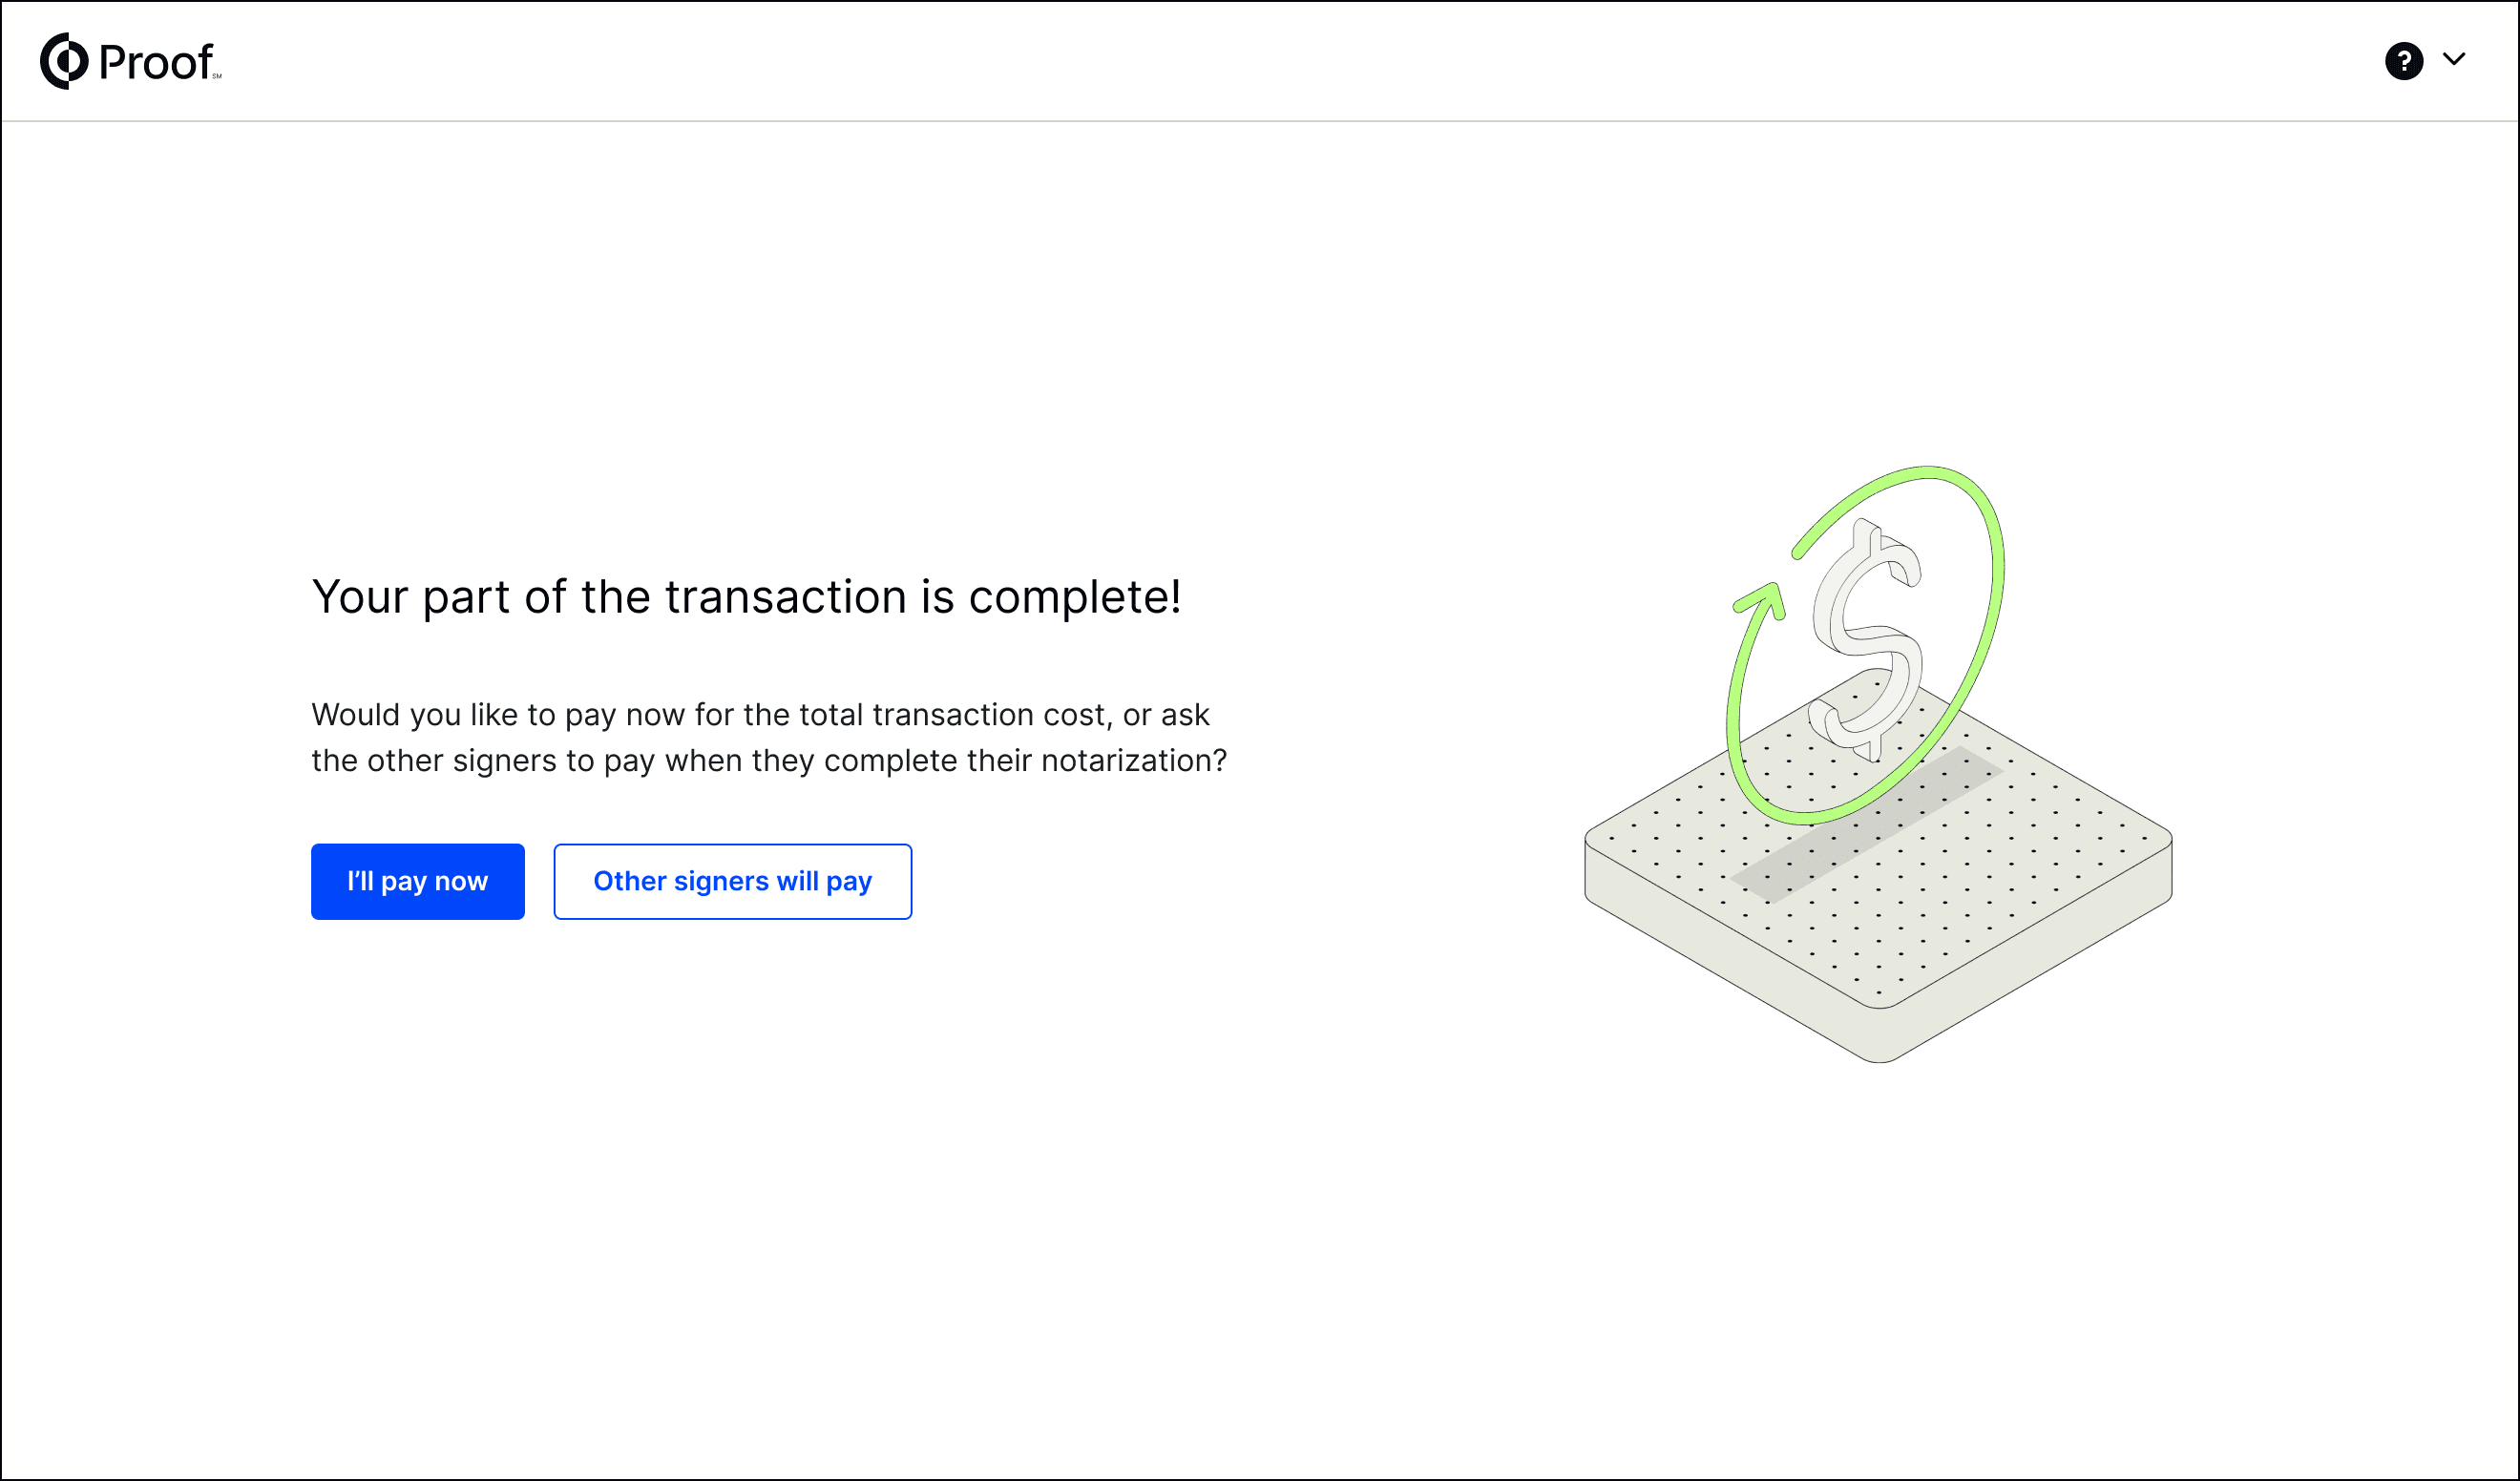Viewport: 2520px width, 1481px height.
Task: Open help via the question mark icon
Action: coord(2403,61)
